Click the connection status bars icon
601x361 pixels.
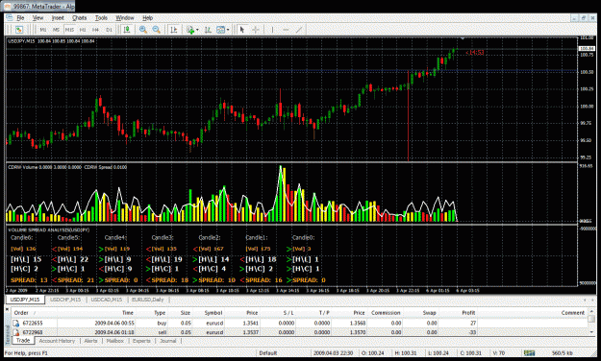[530, 352]
